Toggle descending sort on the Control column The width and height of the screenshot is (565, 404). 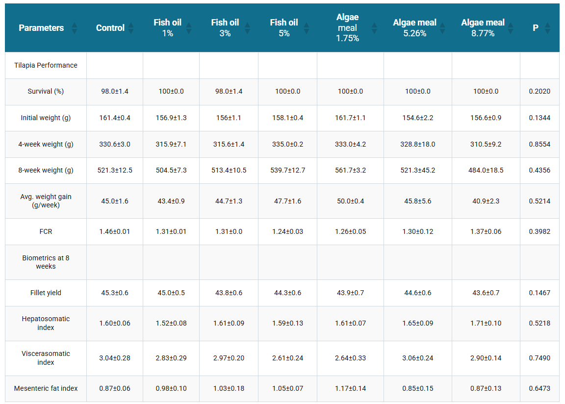130,31
